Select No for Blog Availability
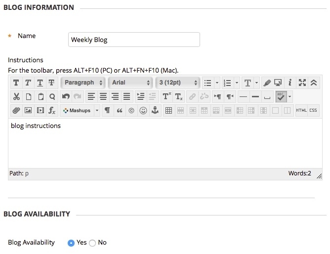Screen dimensions: 330x254 click(x=93, y=243)
